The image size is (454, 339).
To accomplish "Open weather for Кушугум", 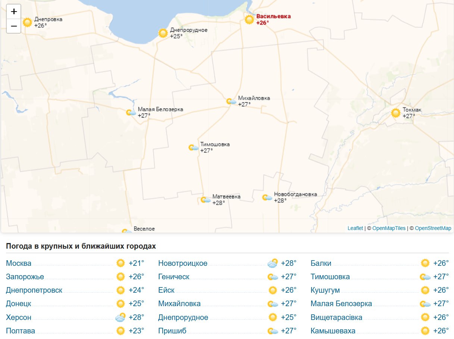I will click(325, 290).
